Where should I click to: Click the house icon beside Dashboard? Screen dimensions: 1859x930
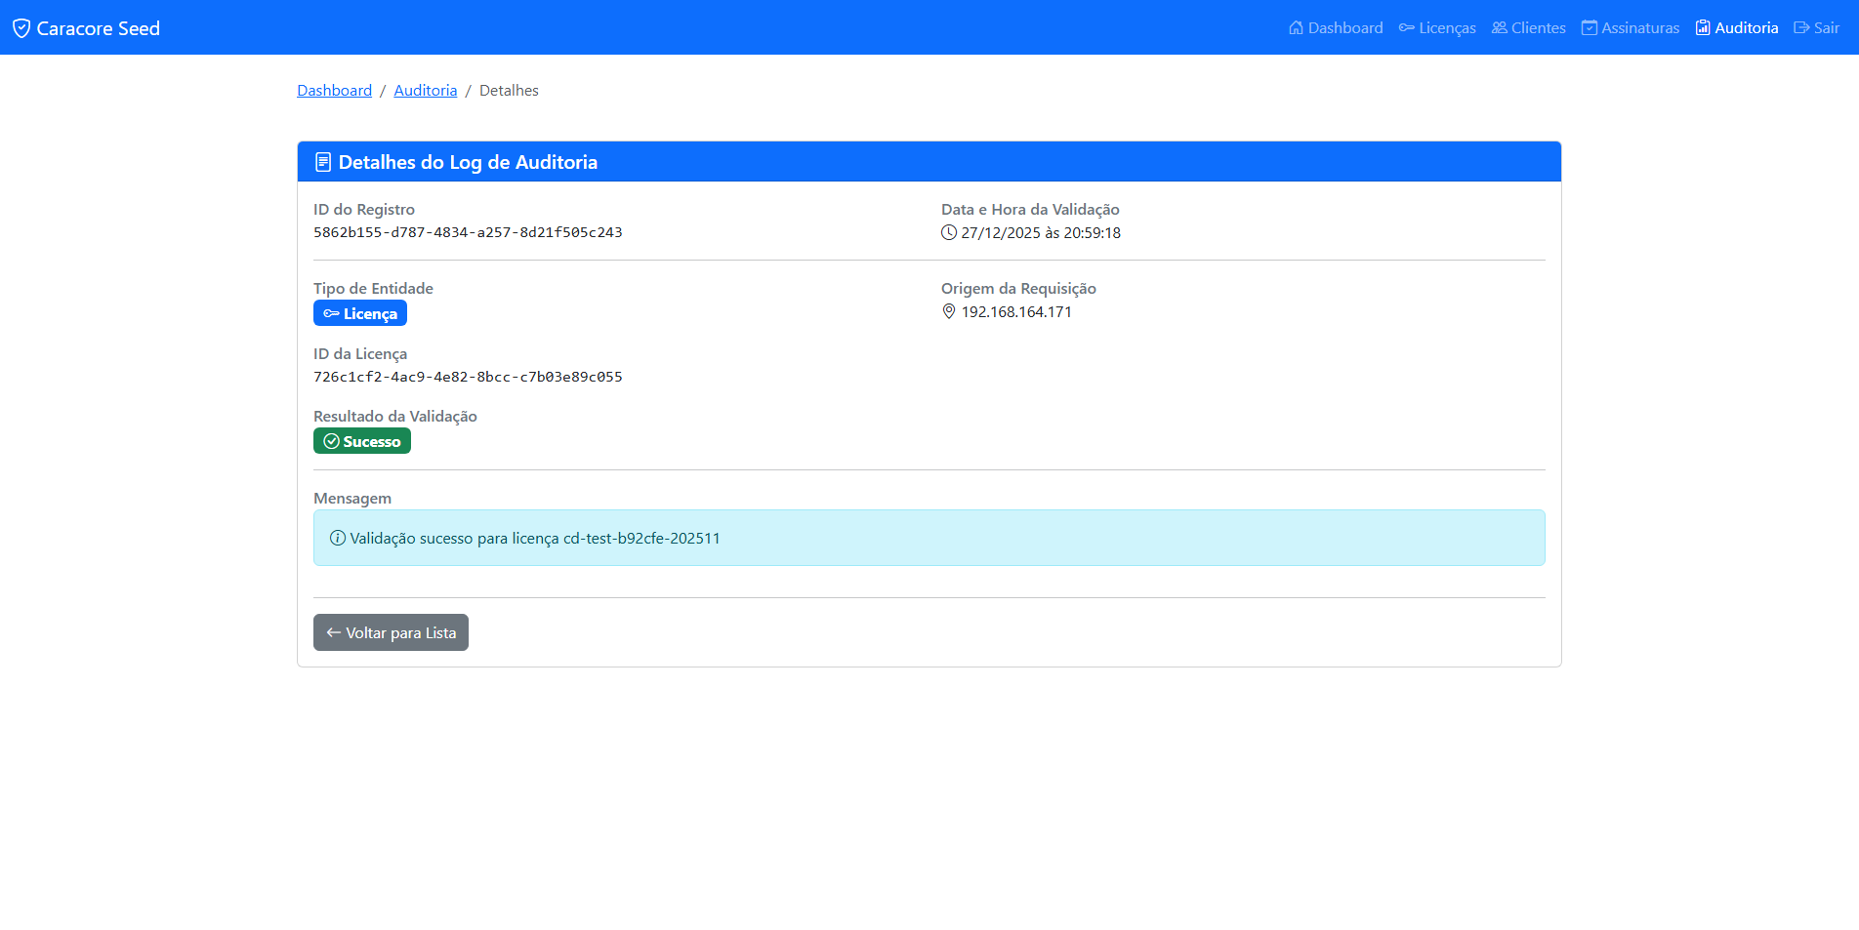pos(1296,27)
